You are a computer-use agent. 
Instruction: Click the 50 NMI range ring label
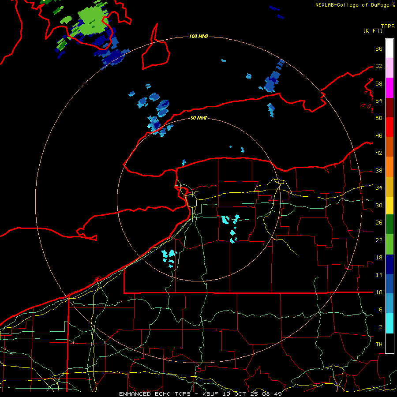point(198,118)
